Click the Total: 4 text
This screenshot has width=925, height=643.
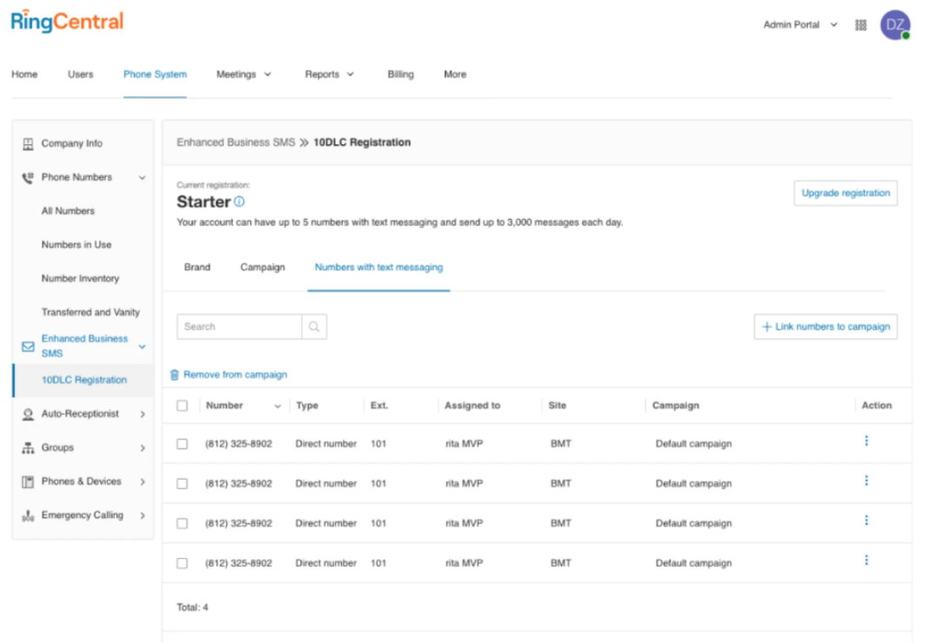[192, 607]
